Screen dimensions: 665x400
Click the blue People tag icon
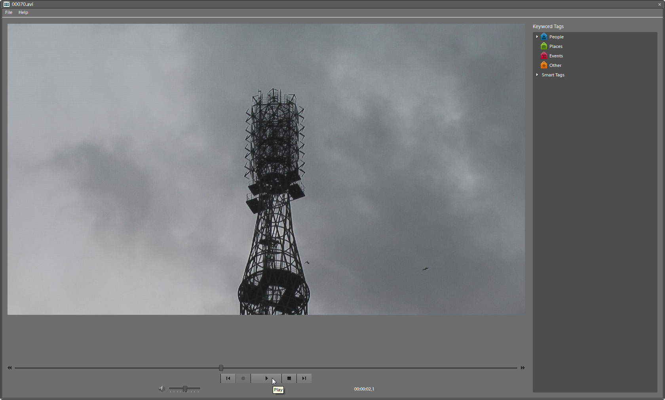[x=544, y=37]
